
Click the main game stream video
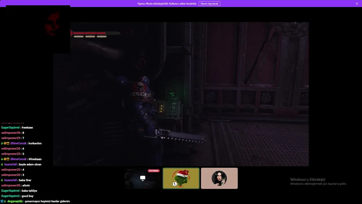[x=181, y=94]
